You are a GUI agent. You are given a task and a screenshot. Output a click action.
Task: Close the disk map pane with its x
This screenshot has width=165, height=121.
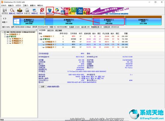tap(1, 16)
